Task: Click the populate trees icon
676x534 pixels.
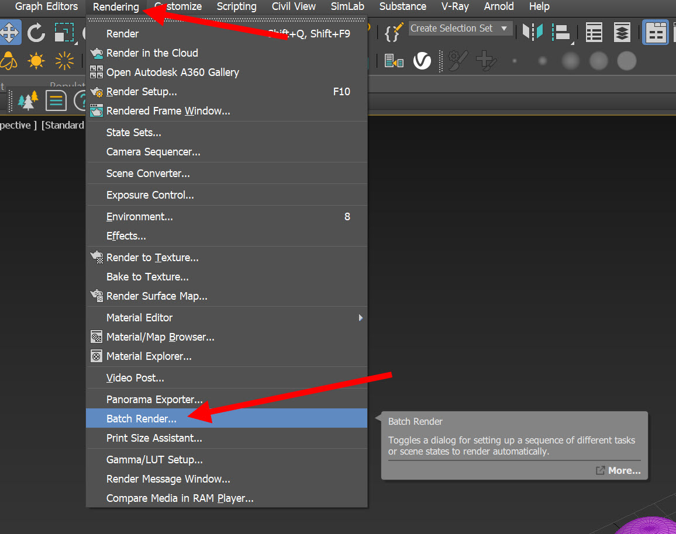Action: click(x=28, y=101)
